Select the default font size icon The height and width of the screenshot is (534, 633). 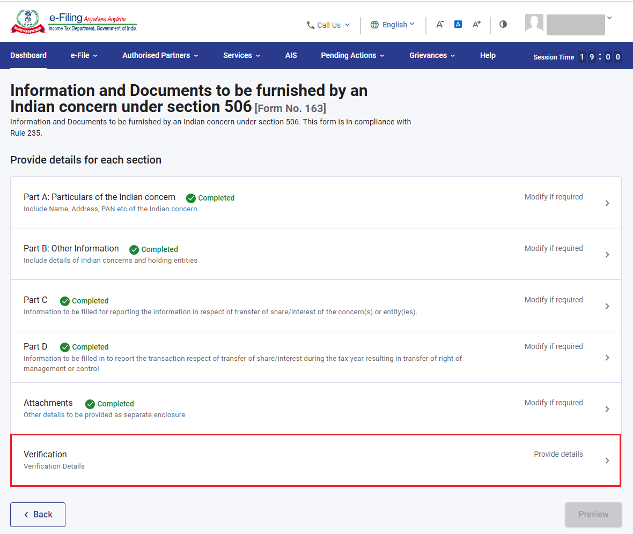point(458,24)
